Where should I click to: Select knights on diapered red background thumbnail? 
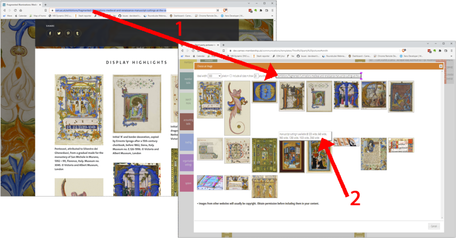pyautogui.click(x=401, y=97)
